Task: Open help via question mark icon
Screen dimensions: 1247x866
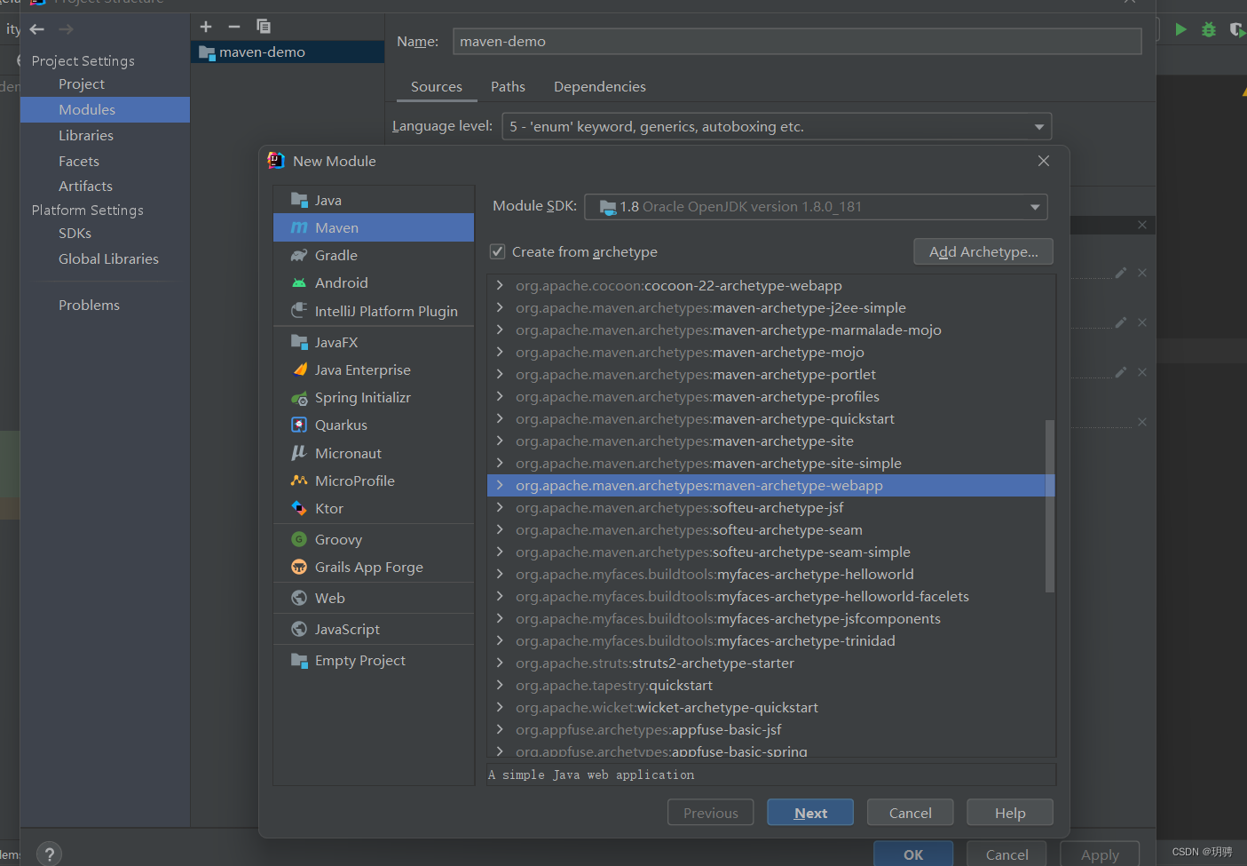Action: [50, 854]
